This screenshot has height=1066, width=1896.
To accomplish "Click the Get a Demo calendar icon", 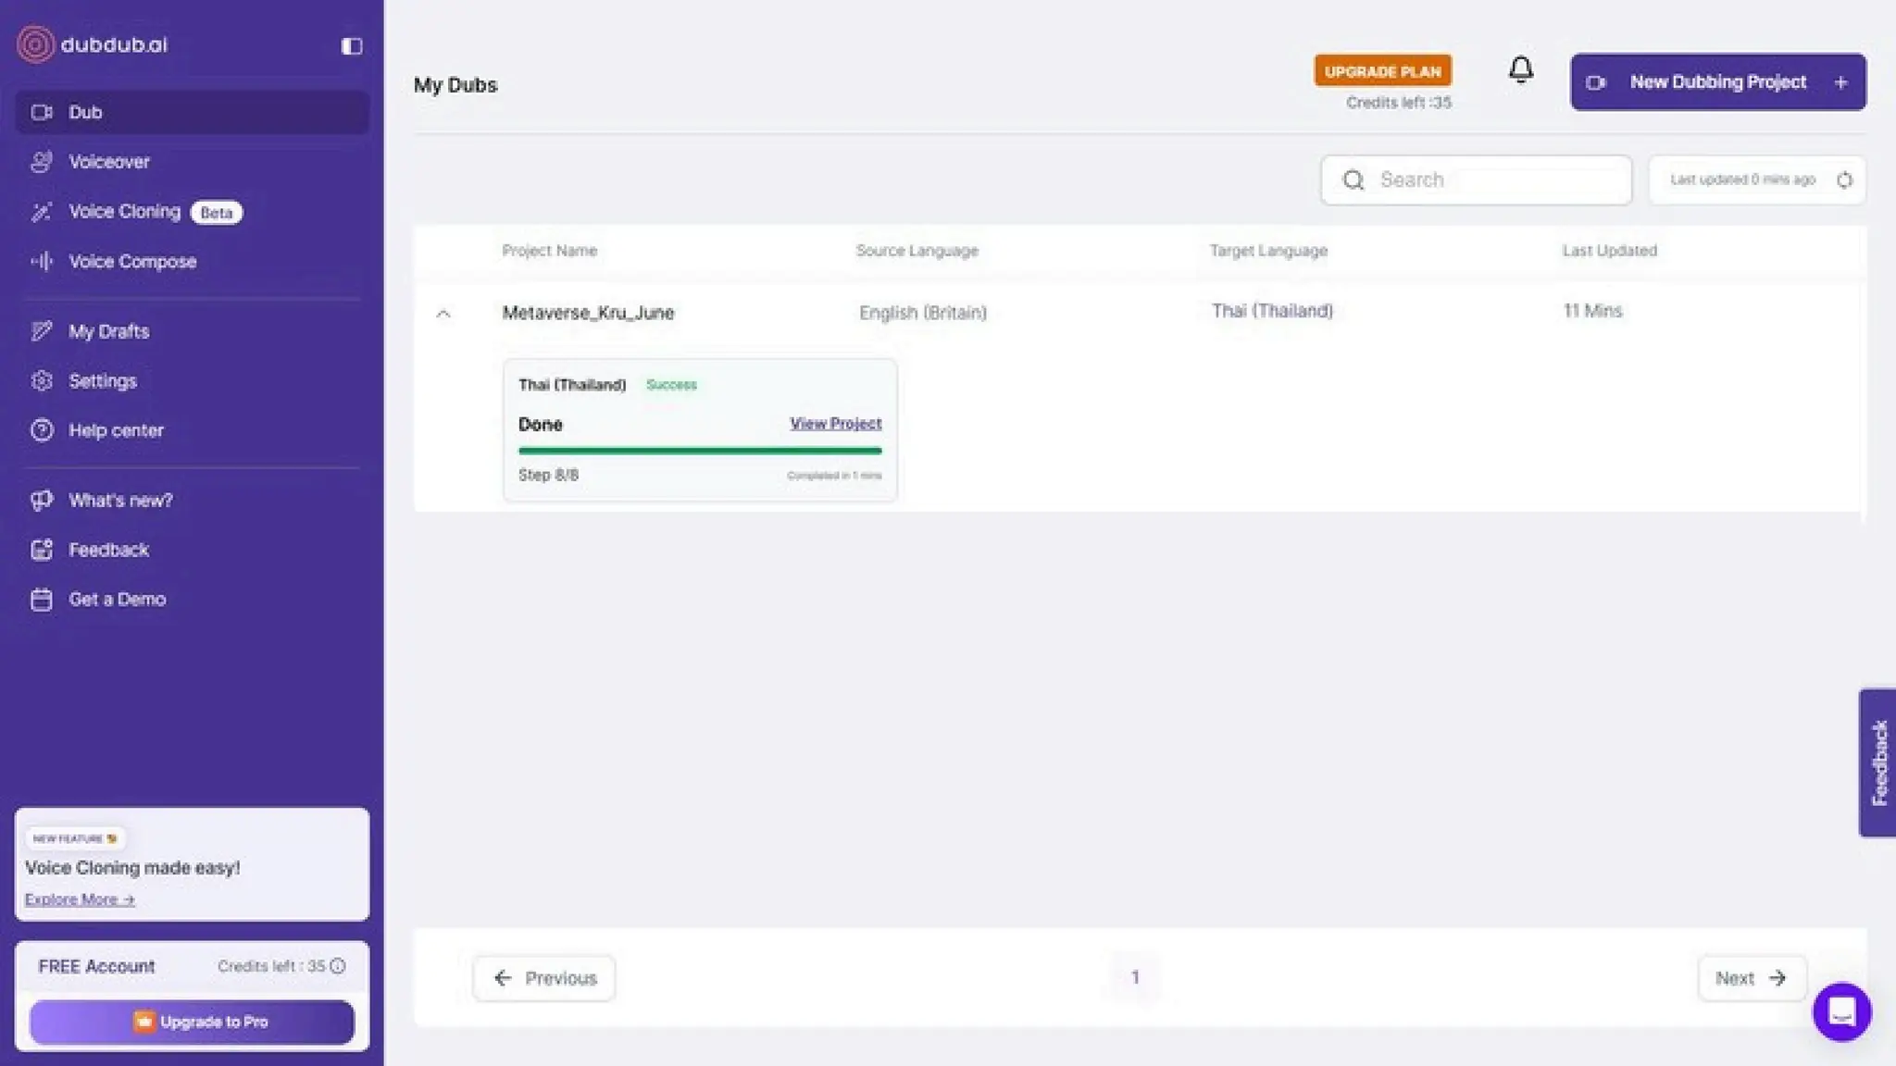I will coord(42,600).
